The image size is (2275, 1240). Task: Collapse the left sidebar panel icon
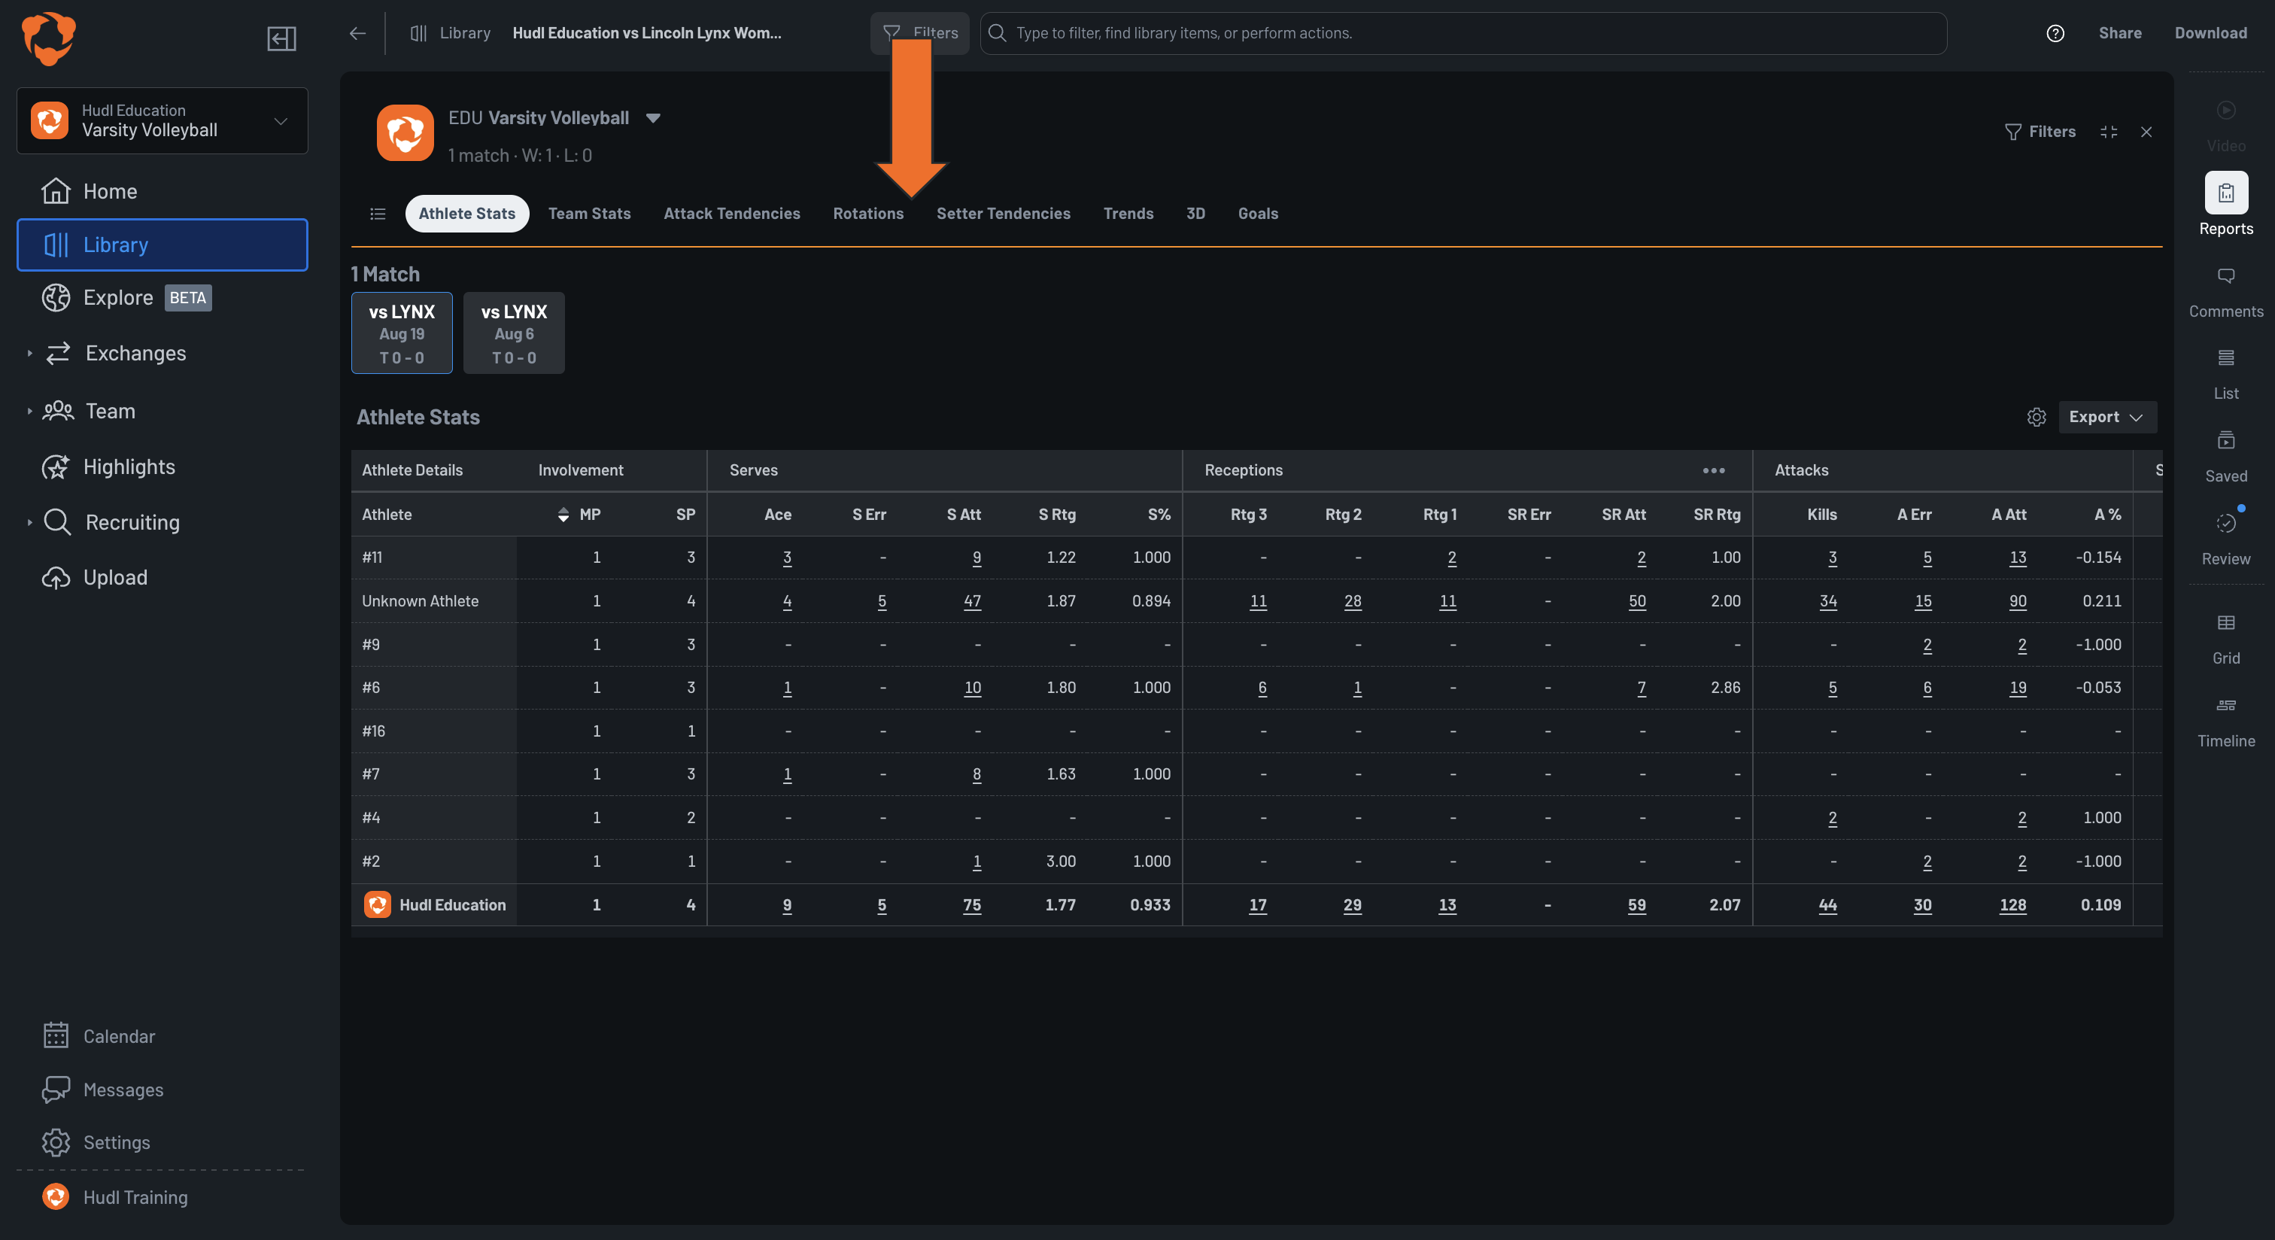(x=281, y=38)
